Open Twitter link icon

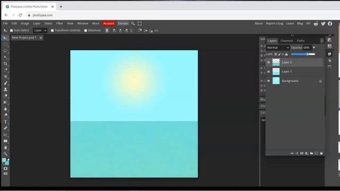point(323,23)
